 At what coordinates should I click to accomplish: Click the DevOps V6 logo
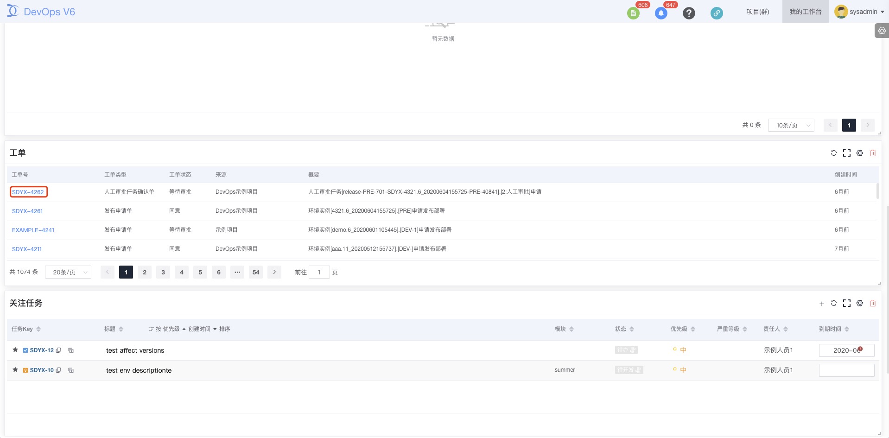click(x=41, y=12)
